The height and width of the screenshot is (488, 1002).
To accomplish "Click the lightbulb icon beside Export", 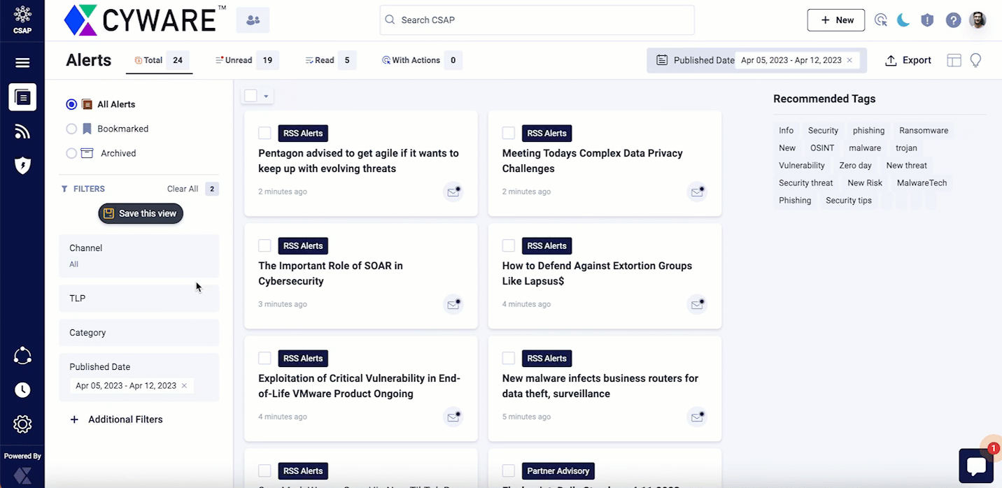I will (975, 61).
